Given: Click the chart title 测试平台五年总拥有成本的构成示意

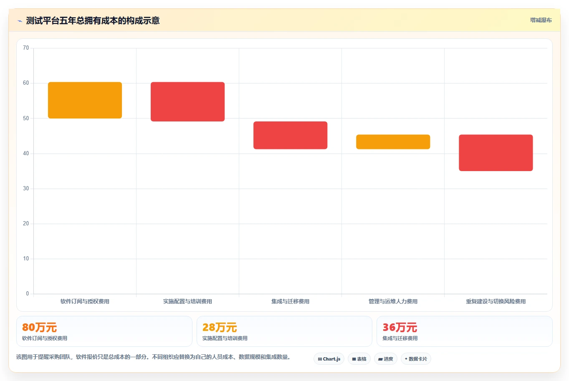Looking at the screenshot, I should 93,20.
